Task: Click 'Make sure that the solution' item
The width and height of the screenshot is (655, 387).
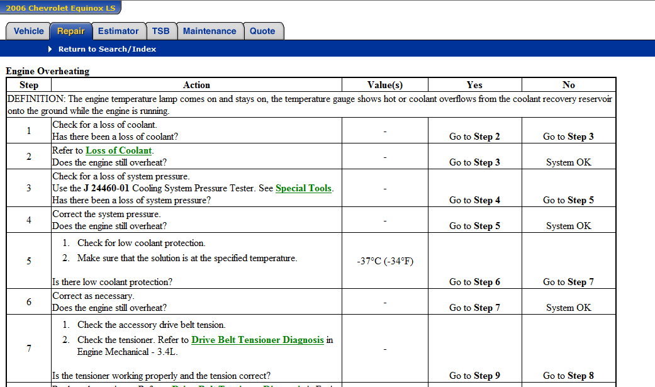Action: pos(187,258)
